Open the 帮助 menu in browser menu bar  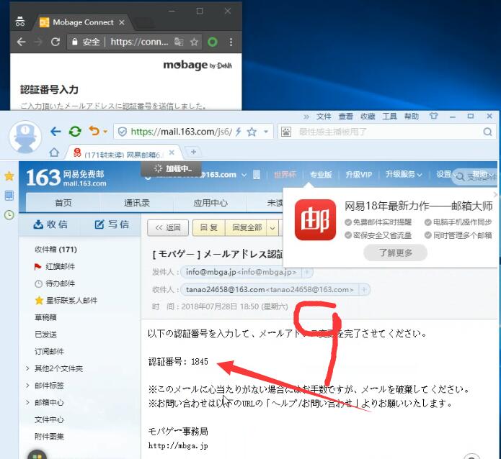click(412, 117)
